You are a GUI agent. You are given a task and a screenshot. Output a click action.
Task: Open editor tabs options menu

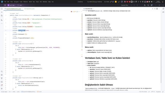coord(81,9)
